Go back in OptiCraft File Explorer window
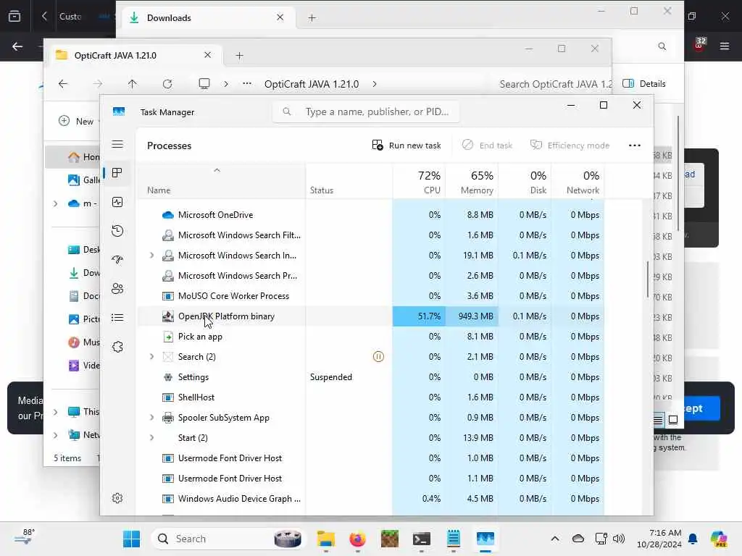The height and width of the screenshot is (556, 742). (x=63, y=84)
